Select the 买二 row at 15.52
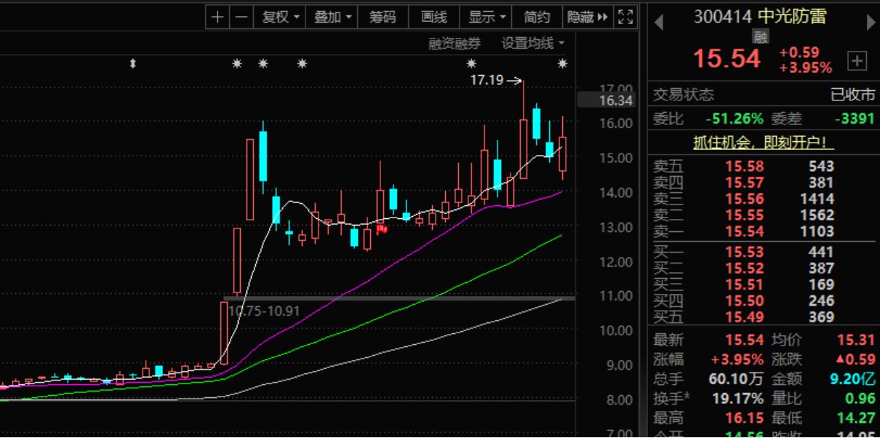The height and width of the screenshot is (438, 880). (764, 268)
